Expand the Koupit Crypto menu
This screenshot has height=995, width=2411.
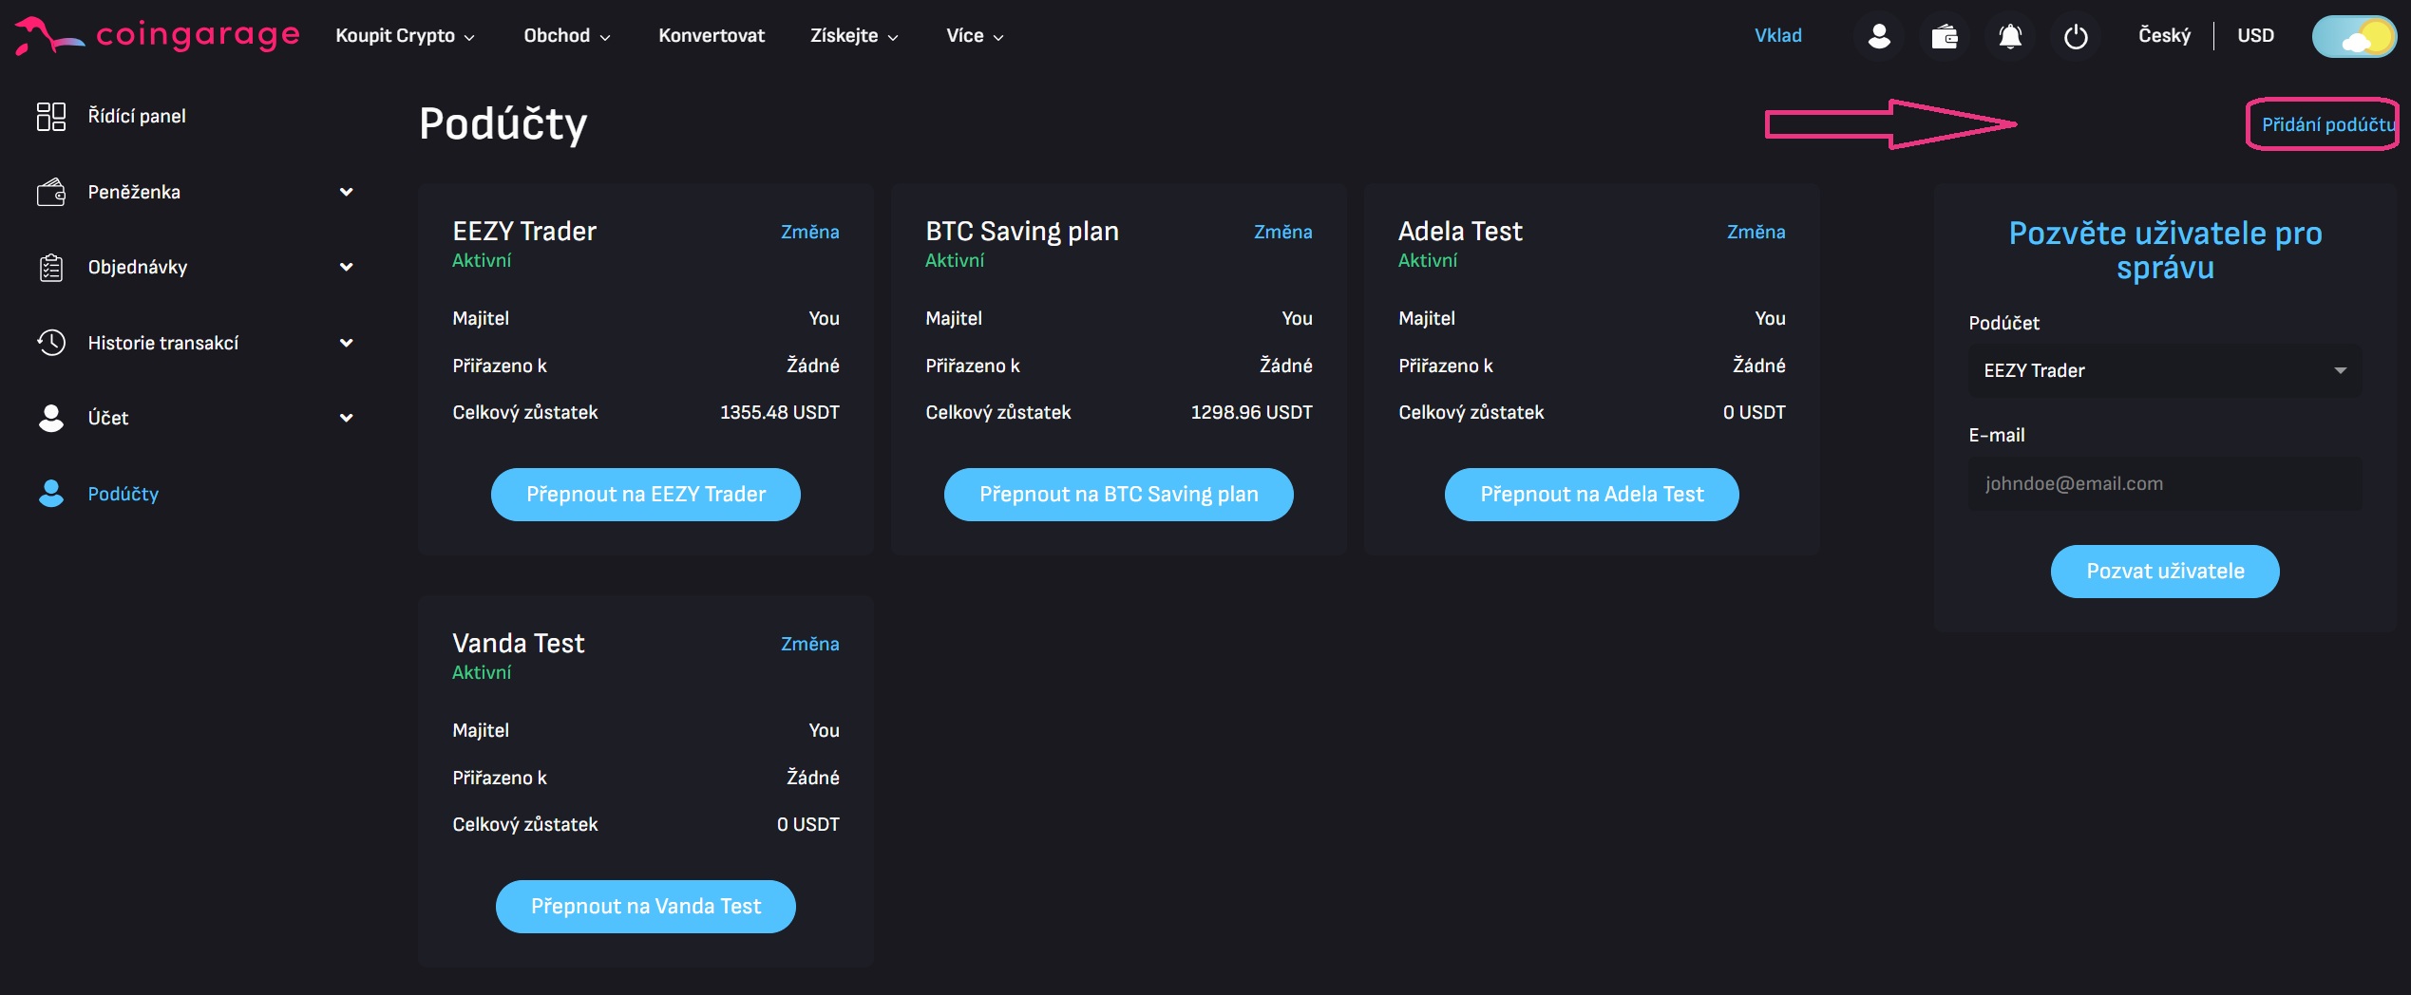point(405,36)
